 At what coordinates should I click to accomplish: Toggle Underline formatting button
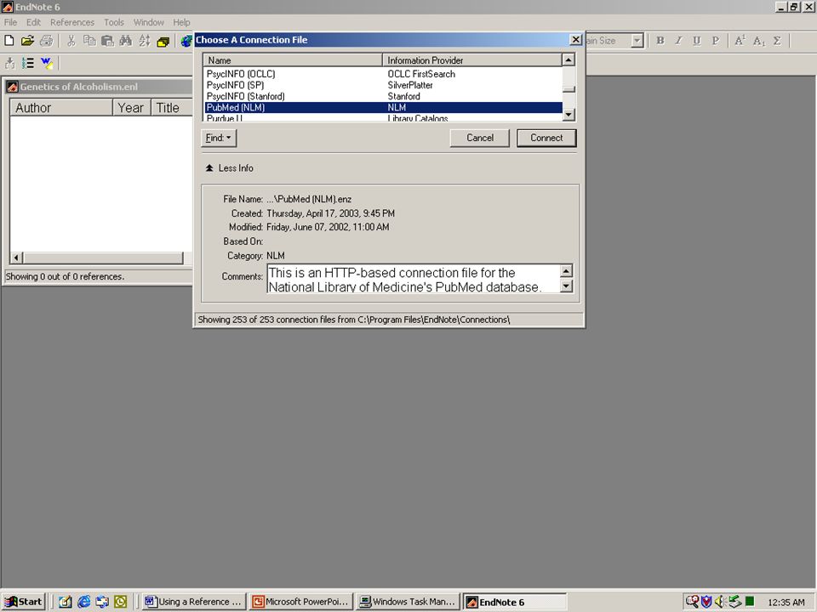697,41
